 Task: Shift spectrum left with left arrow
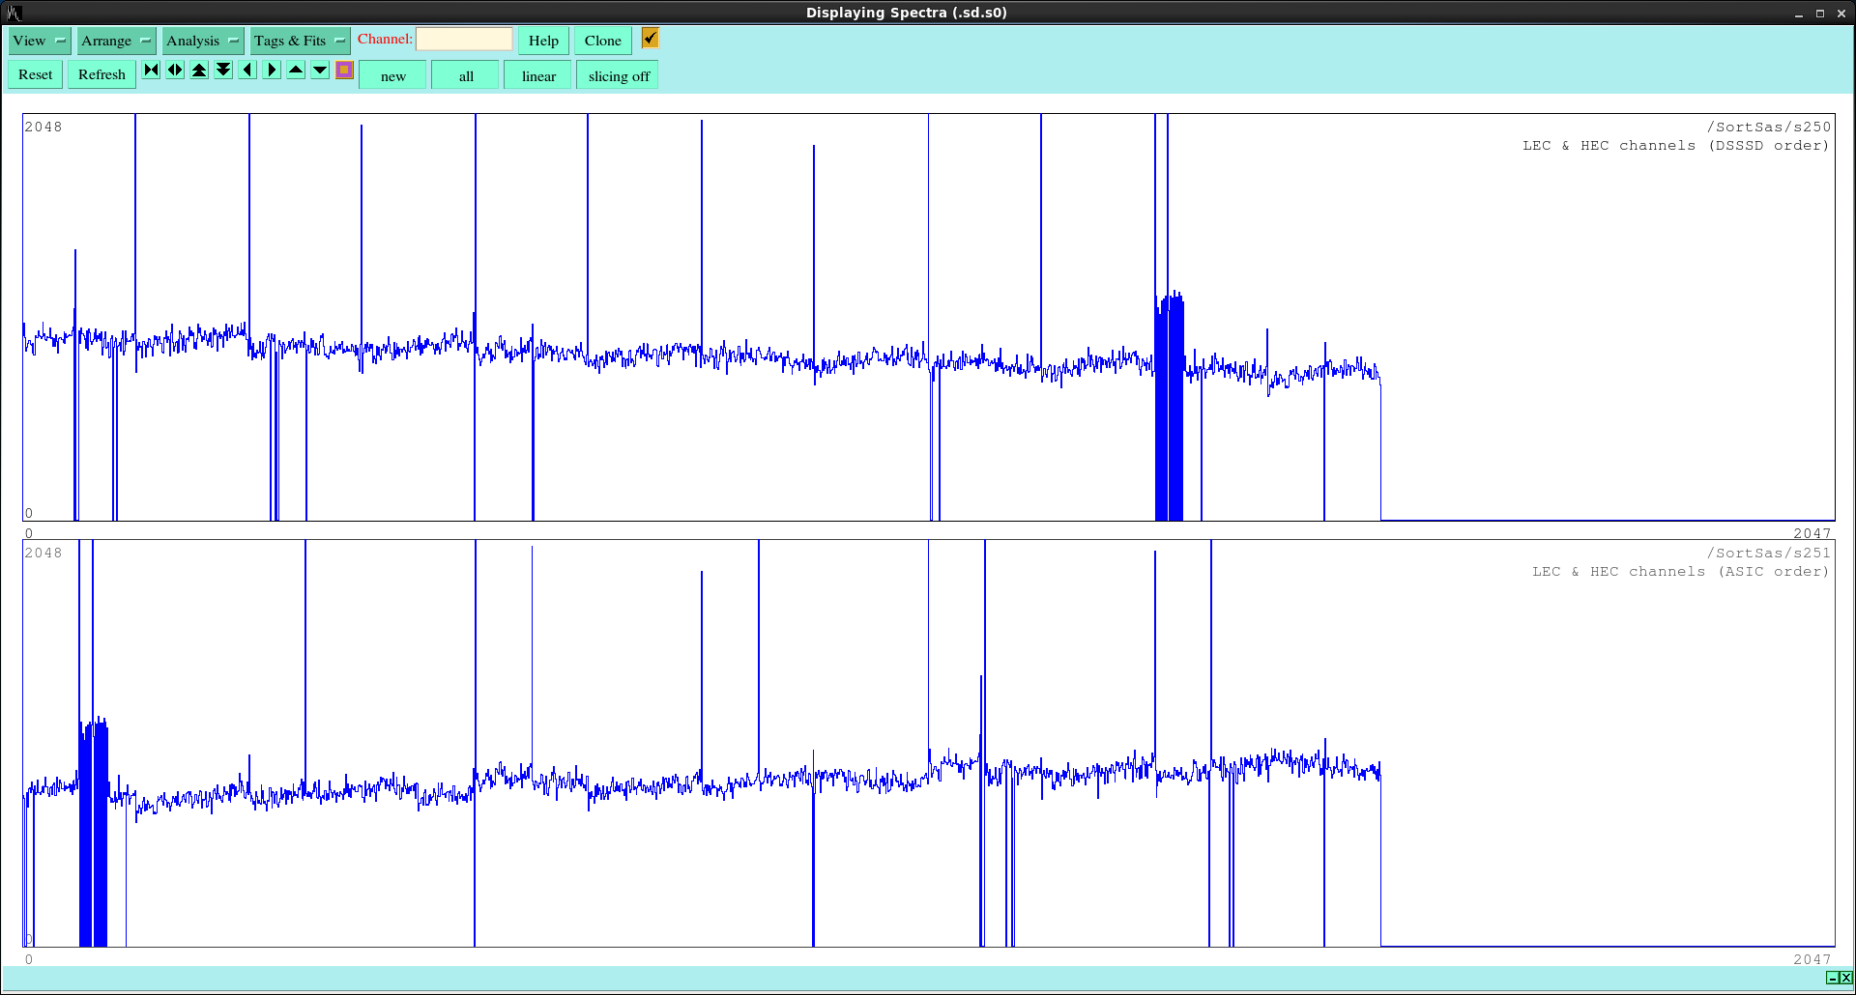(247, 71)
